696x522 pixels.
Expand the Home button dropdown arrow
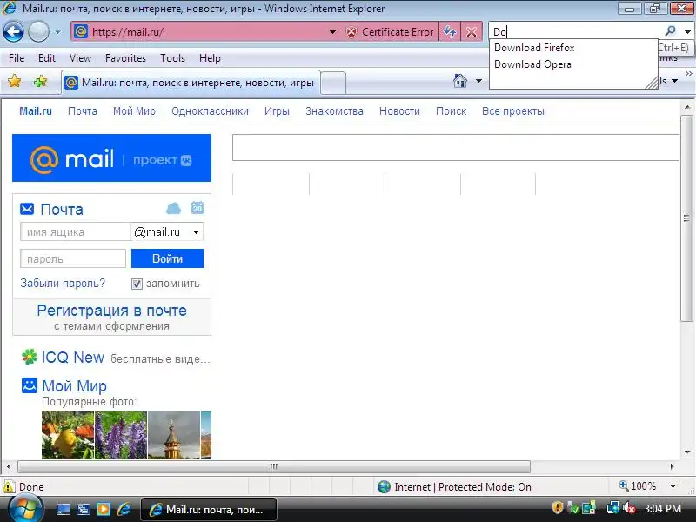click(x=478, y=81)
